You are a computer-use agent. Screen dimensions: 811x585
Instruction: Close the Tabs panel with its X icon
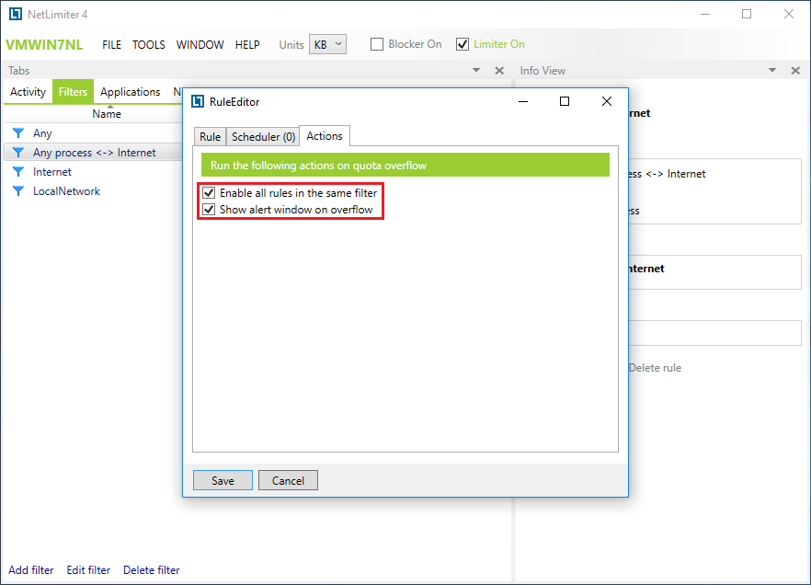499,71
